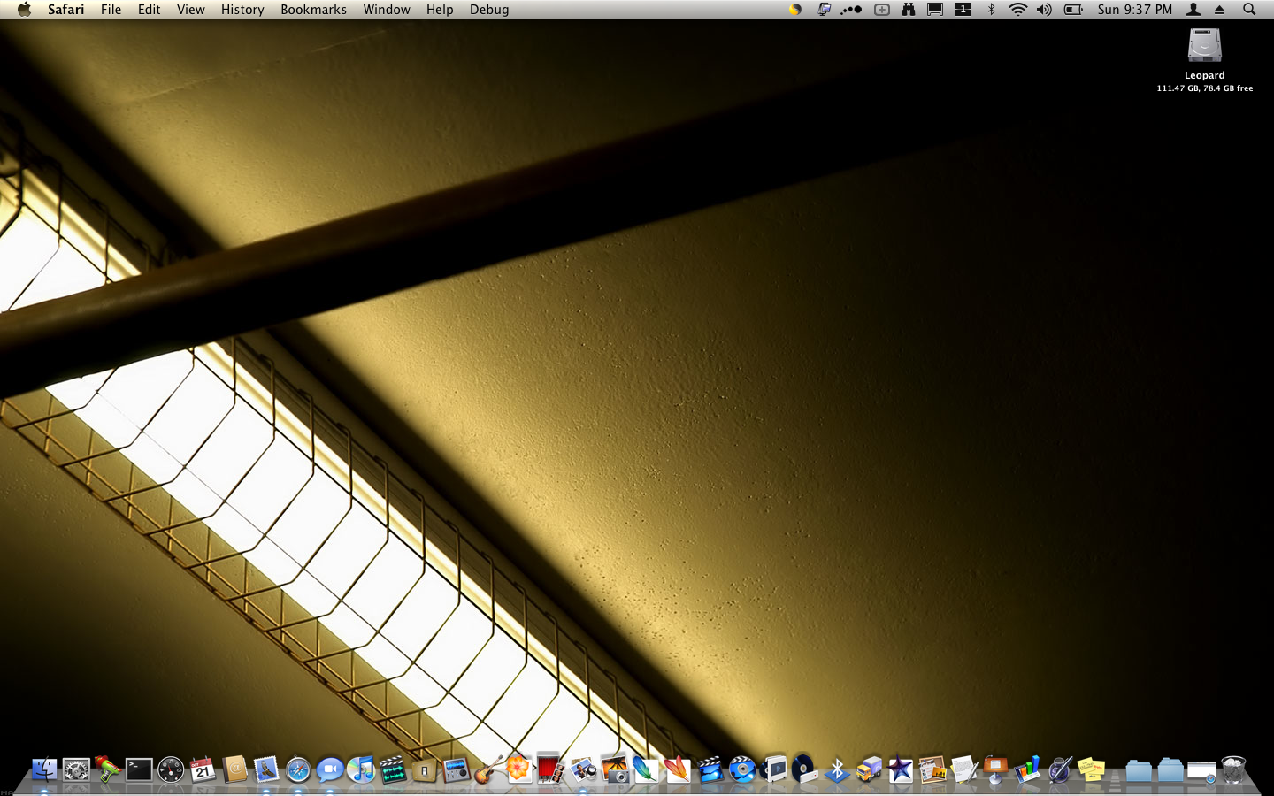1274x796 pixels.
Task: Open the clapperboard waveform icon in Dock
Action: tap(393, 769)
